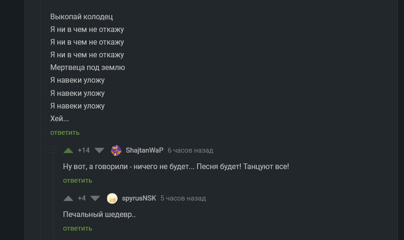Downvote ShajtanWaP's comment
404x240 pixels.
click(99, 150)
